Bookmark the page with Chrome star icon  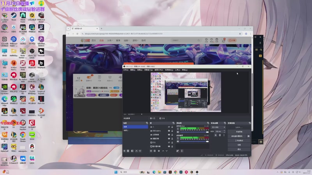click(x=240, y=34)
